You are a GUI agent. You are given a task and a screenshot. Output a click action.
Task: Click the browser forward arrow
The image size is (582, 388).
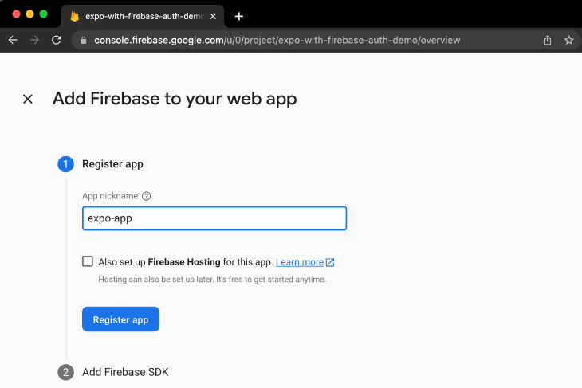[x=34, y=40]
